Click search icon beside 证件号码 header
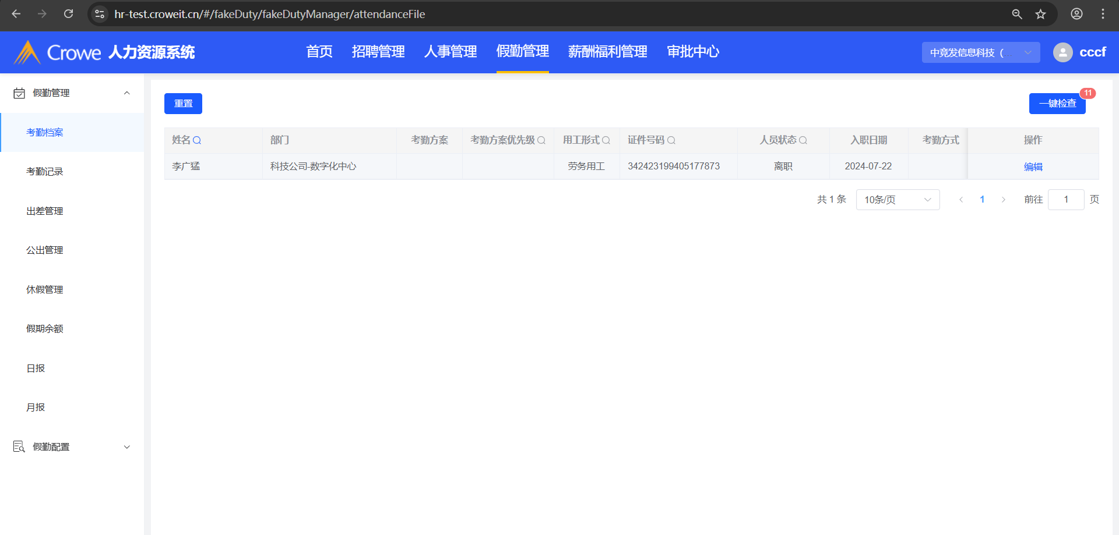 coord(671,140)
